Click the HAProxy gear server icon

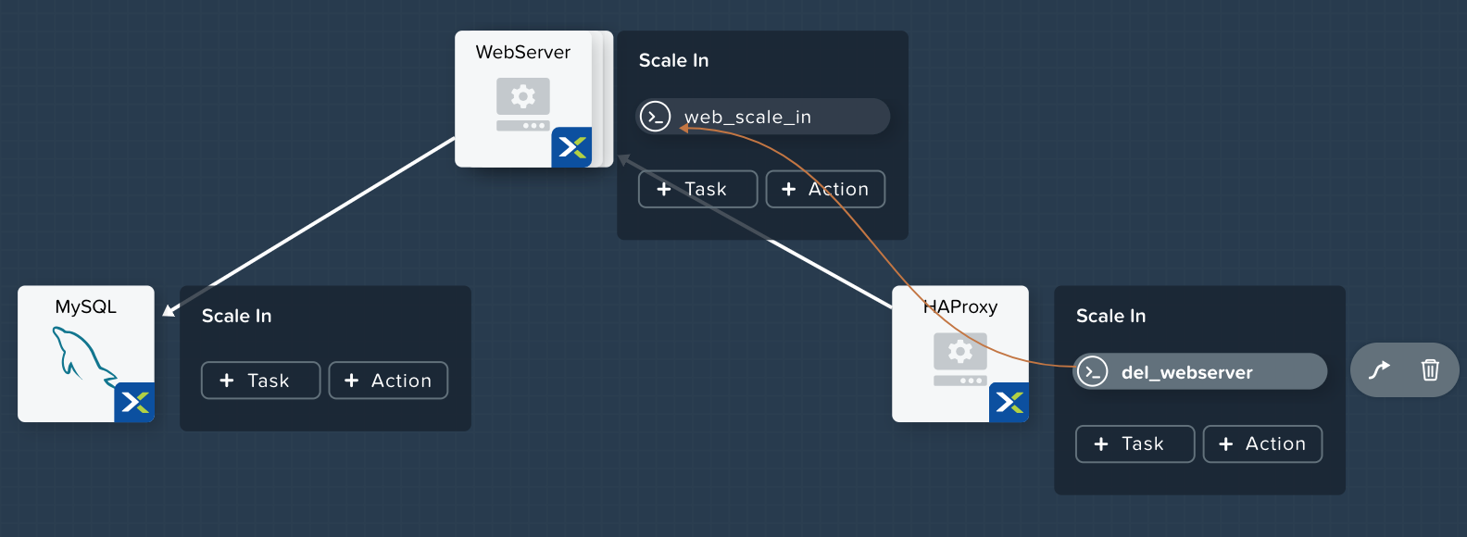coord(960,359)
